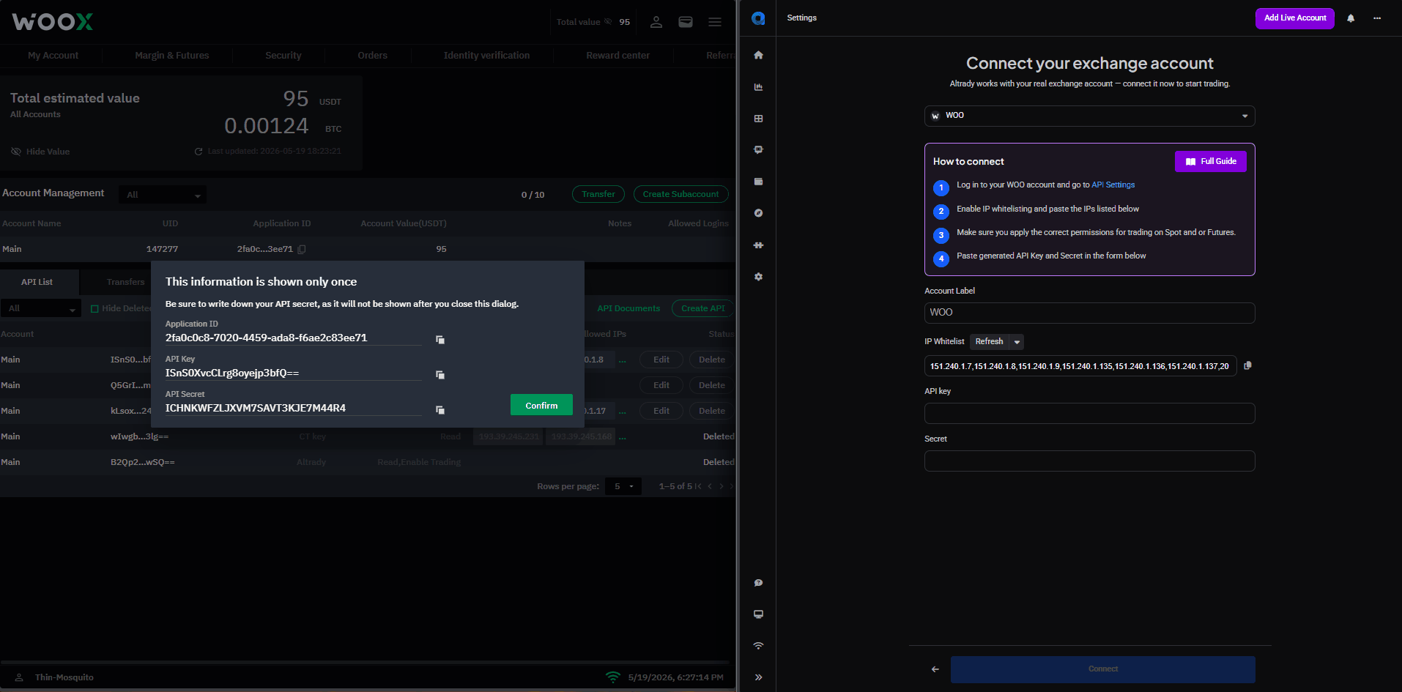The height and width of the screenshot is (692, 1402).
Task: Go to Altrady home via house icon
Action: (758, 55)
